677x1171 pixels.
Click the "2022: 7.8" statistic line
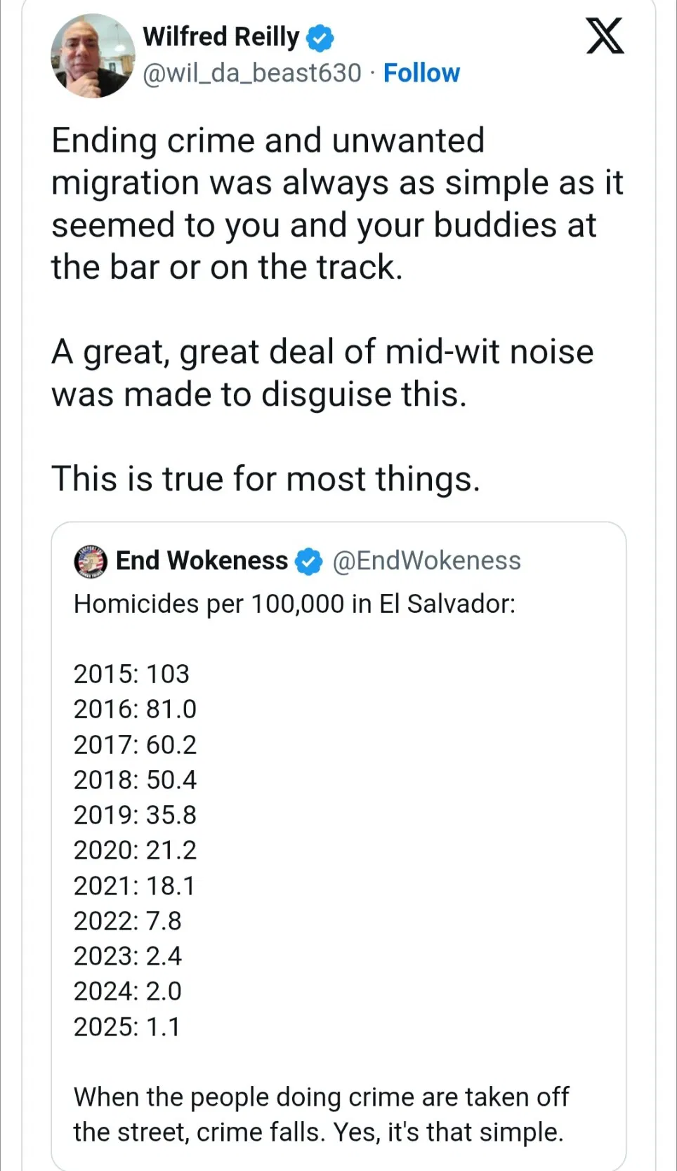[x=127, y=921]
